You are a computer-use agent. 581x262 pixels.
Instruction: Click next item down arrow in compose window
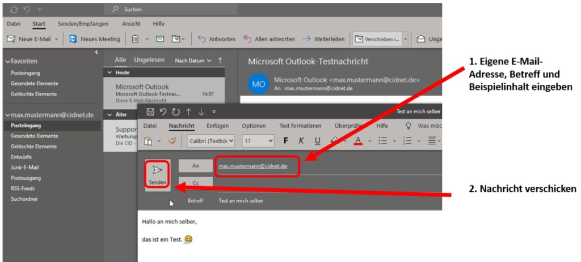[201, 111]
